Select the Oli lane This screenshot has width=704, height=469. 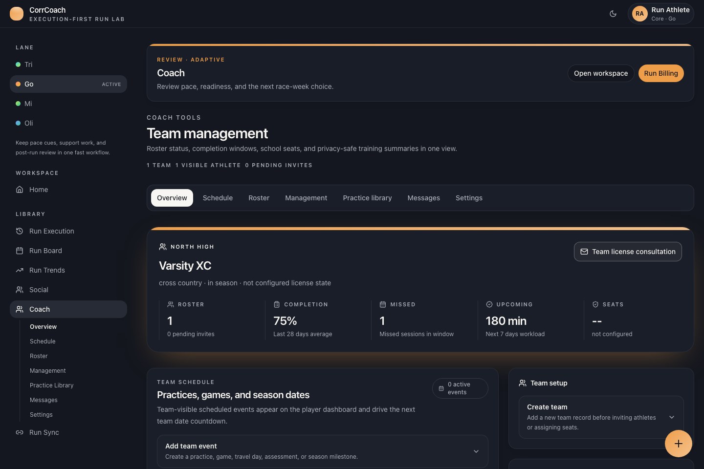click(x=68, y=123)
